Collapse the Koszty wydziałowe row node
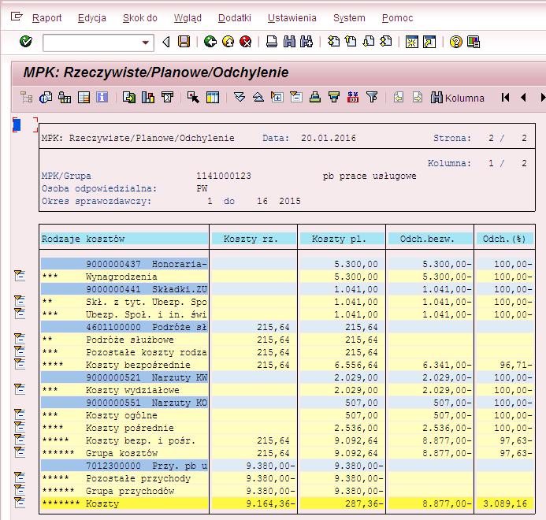This screenshot has height=520, width=546. [20, 389]
